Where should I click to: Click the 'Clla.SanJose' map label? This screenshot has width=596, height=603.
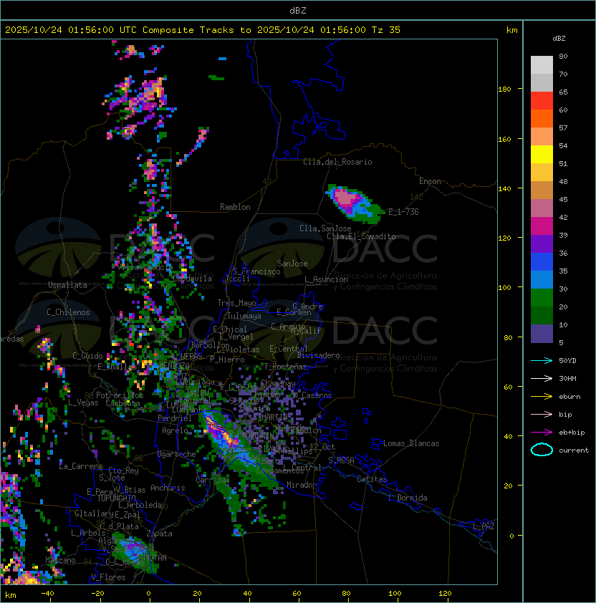325,228
